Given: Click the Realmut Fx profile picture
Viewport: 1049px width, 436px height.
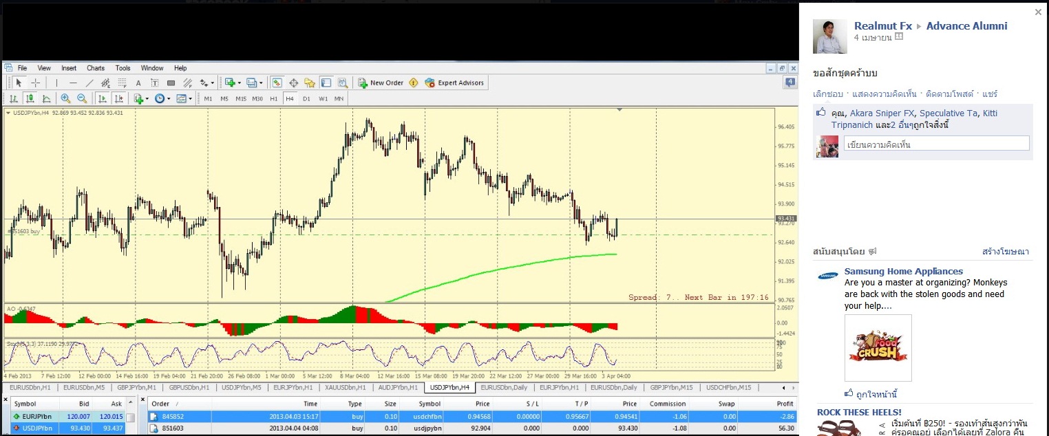Looking at the screenshot, I should [x=830, y=36].
